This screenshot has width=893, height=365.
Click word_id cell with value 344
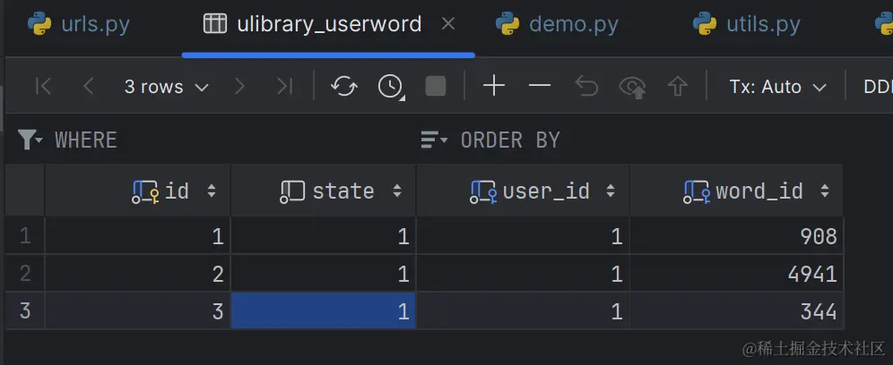[x=736, y=311]
